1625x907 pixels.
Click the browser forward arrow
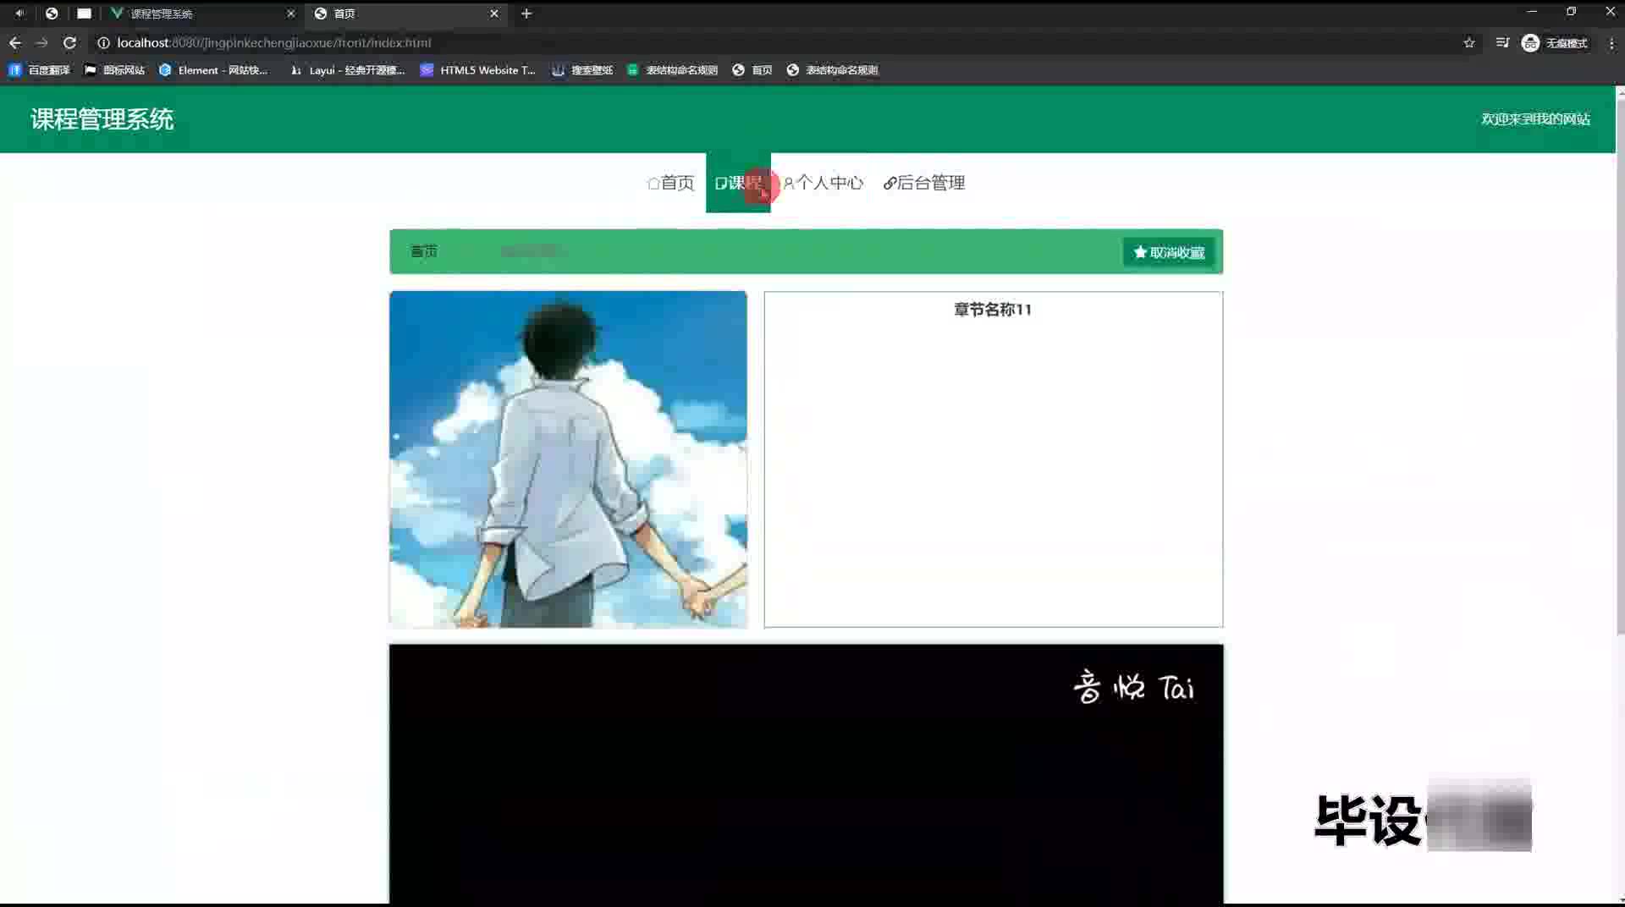coord(41,42)
